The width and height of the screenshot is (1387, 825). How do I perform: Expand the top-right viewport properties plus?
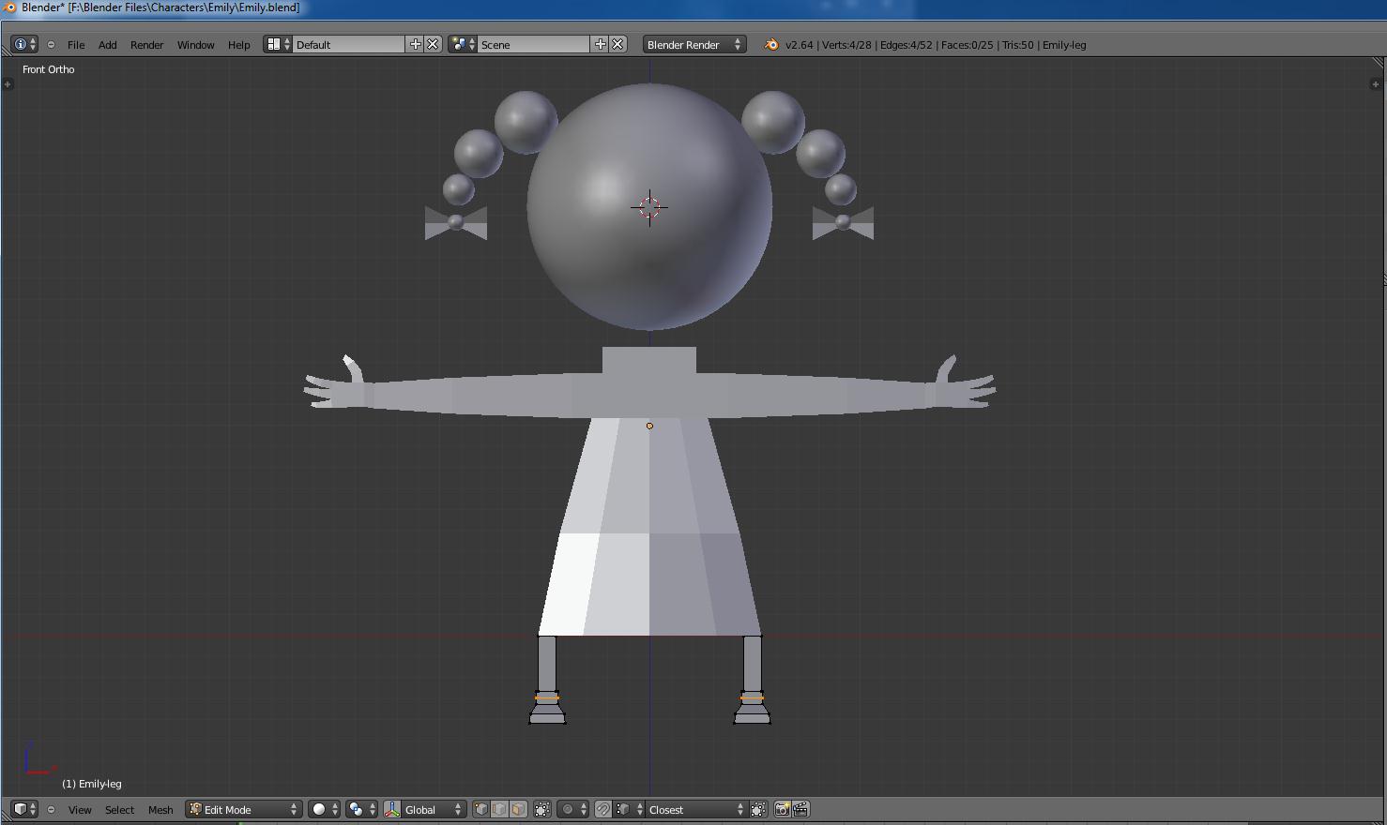(x=1376, y=84)
